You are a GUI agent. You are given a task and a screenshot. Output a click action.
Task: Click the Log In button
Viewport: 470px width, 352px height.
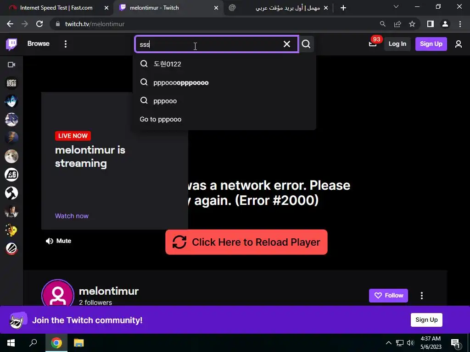click(397, 44)
